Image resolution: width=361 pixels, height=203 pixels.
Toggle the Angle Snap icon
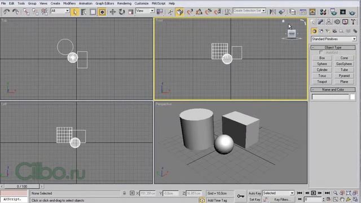[199, 12]
